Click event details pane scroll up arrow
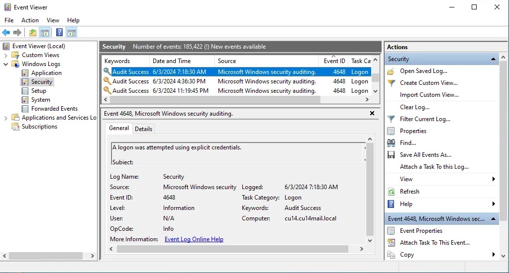Image resolution: width=509 pixels, height=273 pixels. coord(370,139)
